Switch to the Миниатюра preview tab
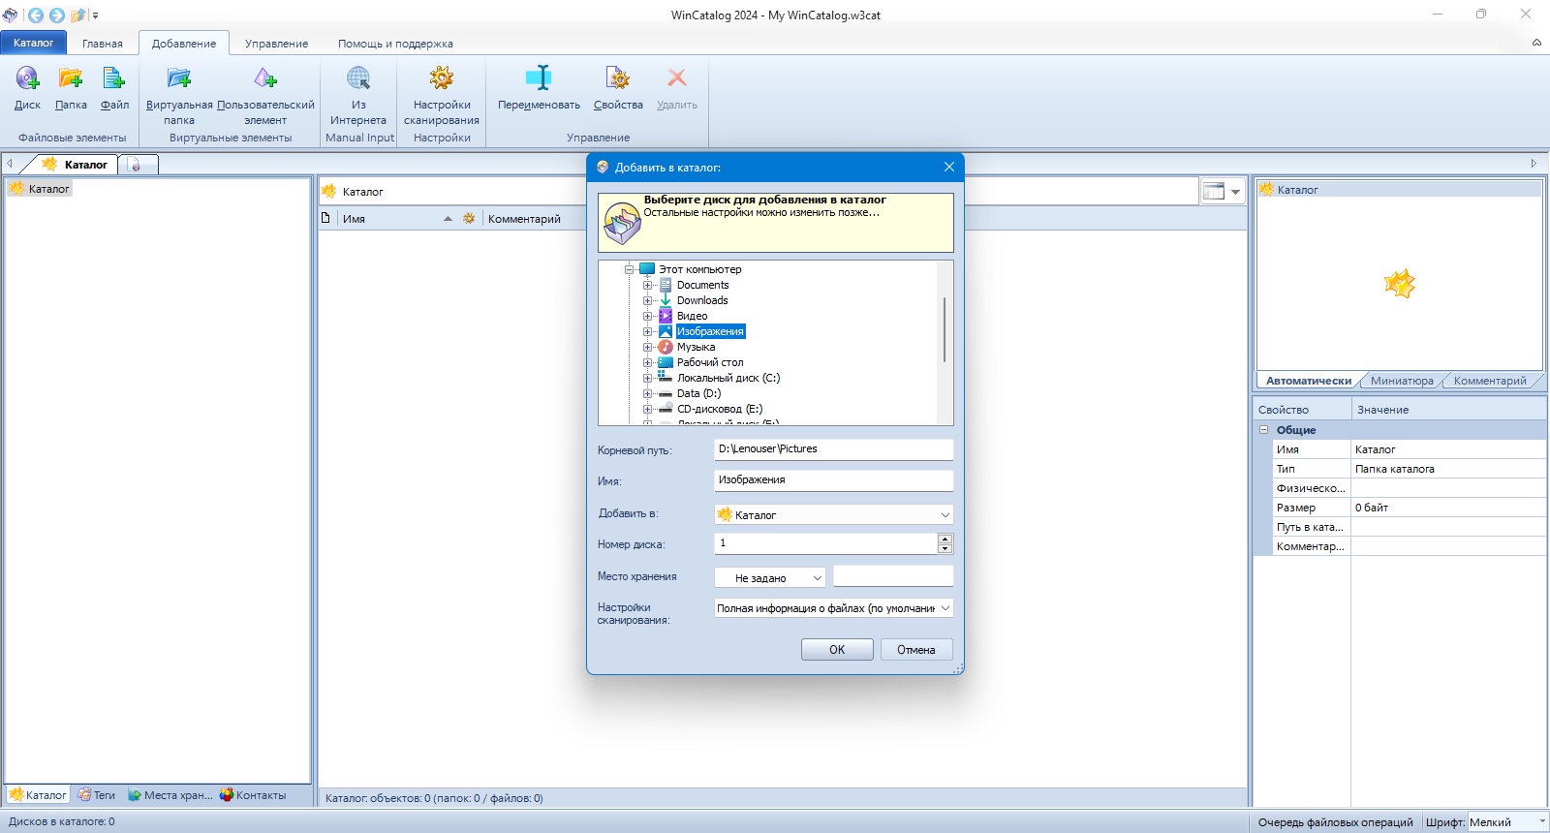Screen dimensions: 1550x833 coord(1402,381)
